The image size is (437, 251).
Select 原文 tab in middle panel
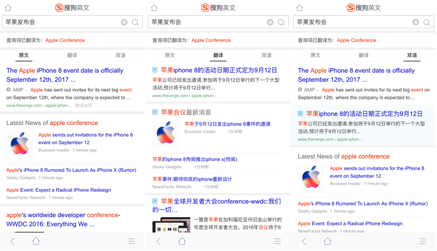tap(170, 55)
